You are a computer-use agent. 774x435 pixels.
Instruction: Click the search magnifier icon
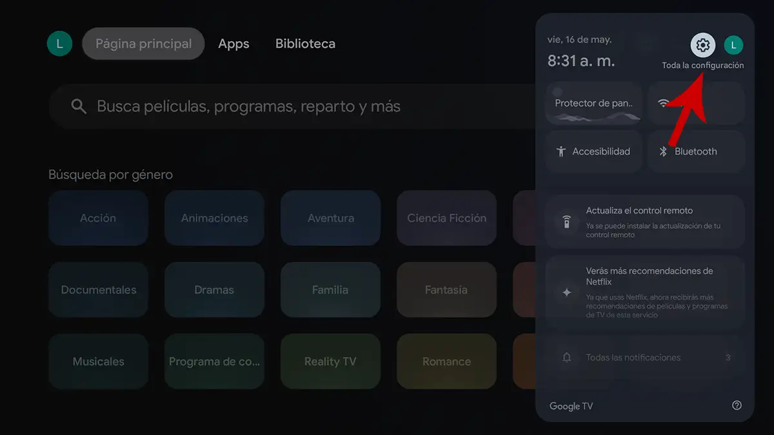pyautogui.click(x=78, y=106)
